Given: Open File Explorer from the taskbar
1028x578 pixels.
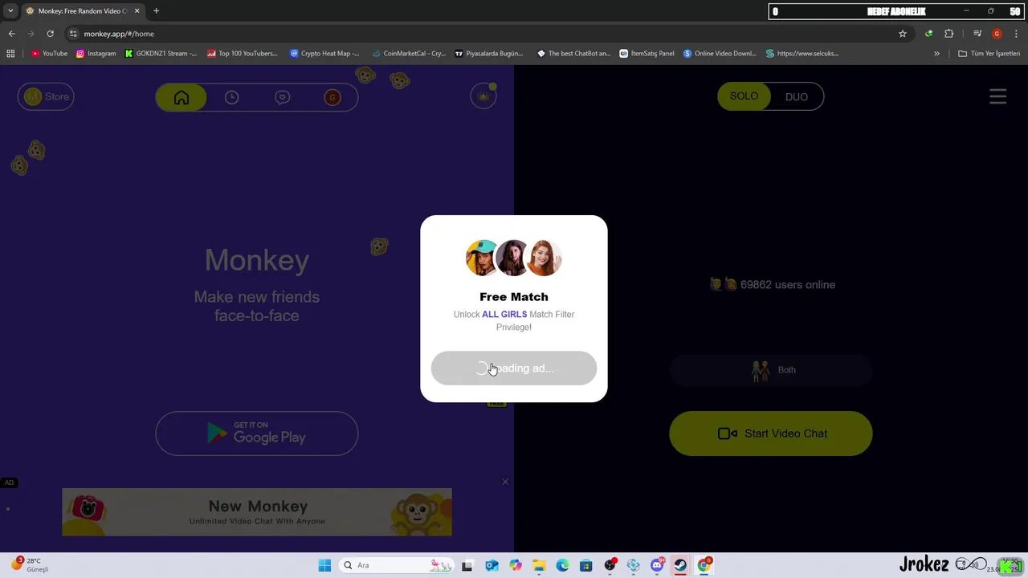Looking at the screenshot, I should [539, 565].
